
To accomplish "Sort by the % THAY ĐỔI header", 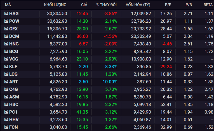I will (x=107, y=5).
